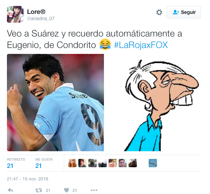Open the Suárez photo attachment

pos(55,103)
